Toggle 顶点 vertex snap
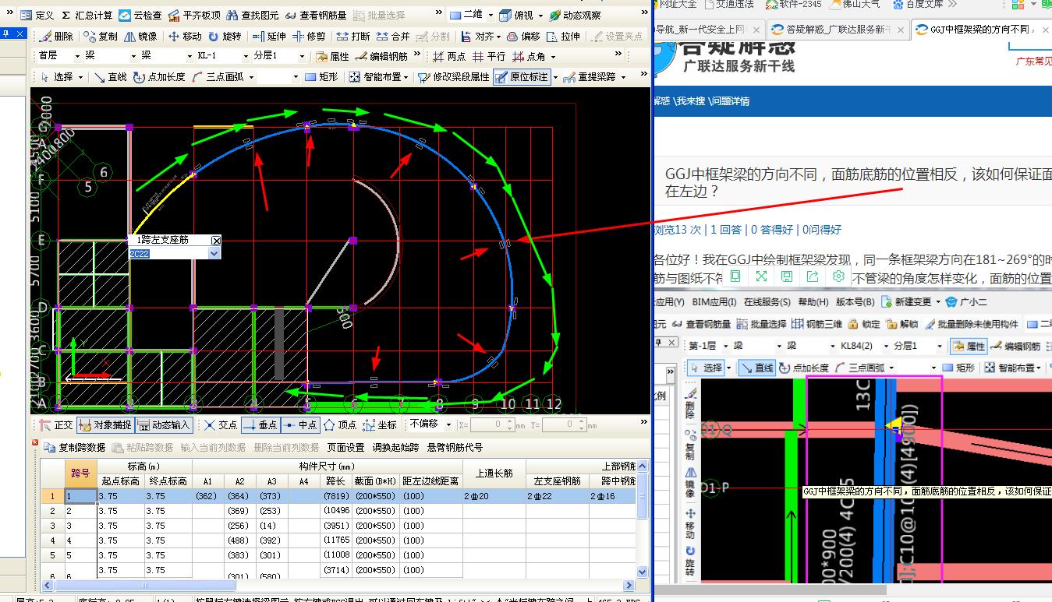 click(x=340, y=425)
